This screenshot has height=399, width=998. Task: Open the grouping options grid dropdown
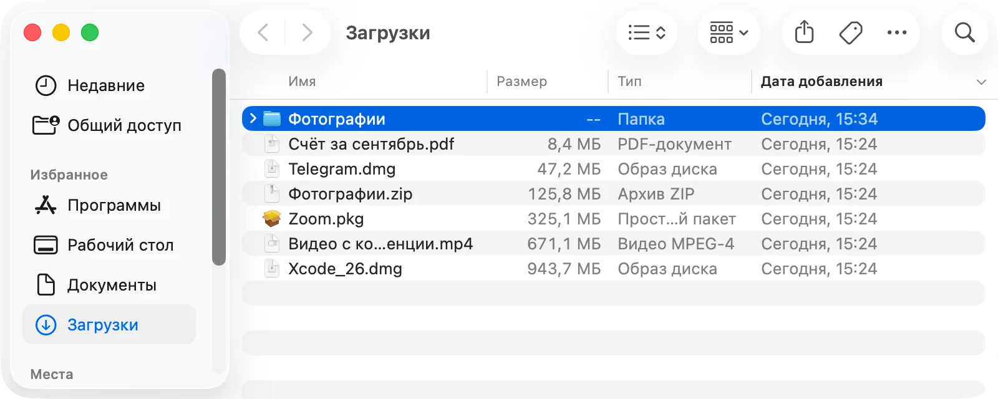tap(729, 32)
